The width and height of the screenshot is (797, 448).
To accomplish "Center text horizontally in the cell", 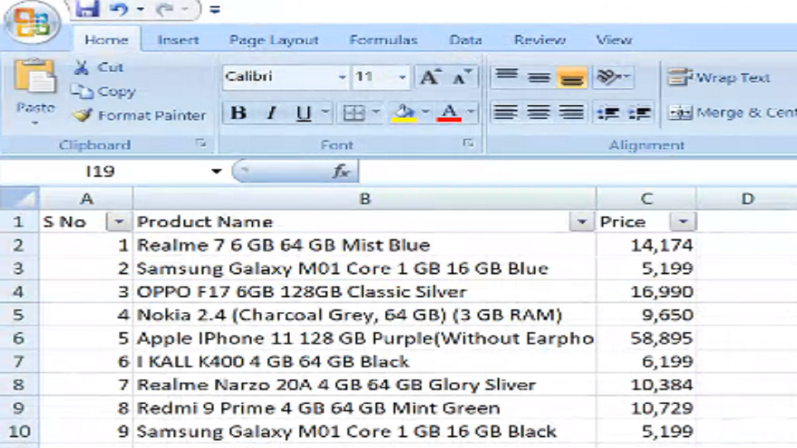I will point(538,113).
